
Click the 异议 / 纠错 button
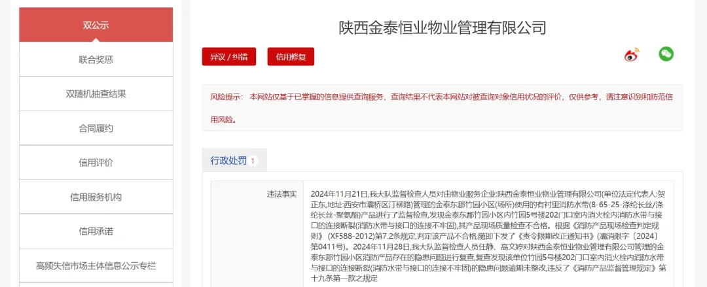(x=229, y=57)
